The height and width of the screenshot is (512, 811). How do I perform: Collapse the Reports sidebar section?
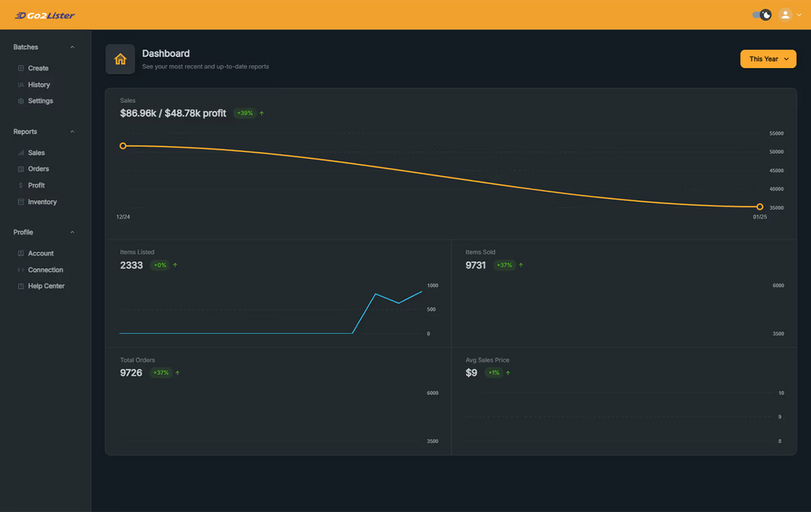point(72,132)
